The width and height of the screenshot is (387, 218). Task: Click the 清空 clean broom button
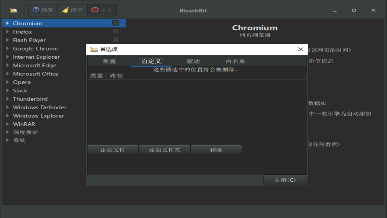click(x=72, y=10)
